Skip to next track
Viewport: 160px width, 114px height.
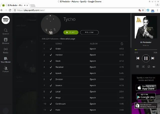tap(153, 58)
